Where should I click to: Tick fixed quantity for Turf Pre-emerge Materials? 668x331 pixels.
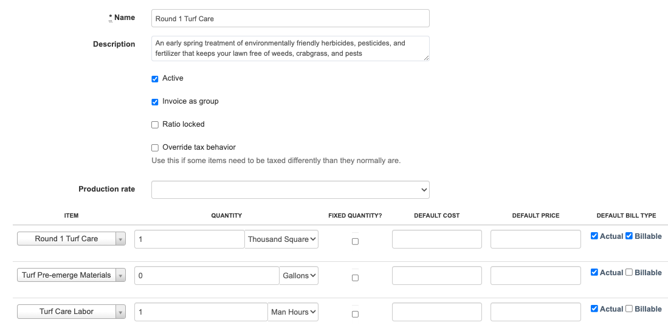(355, 278)
